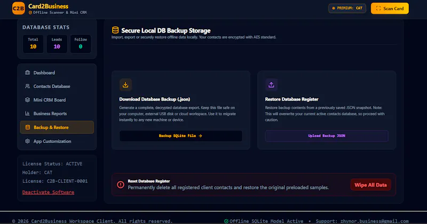This screenshot has width=427, height=224.
Task: Click the Follow stat card
Action: point(81,44)
